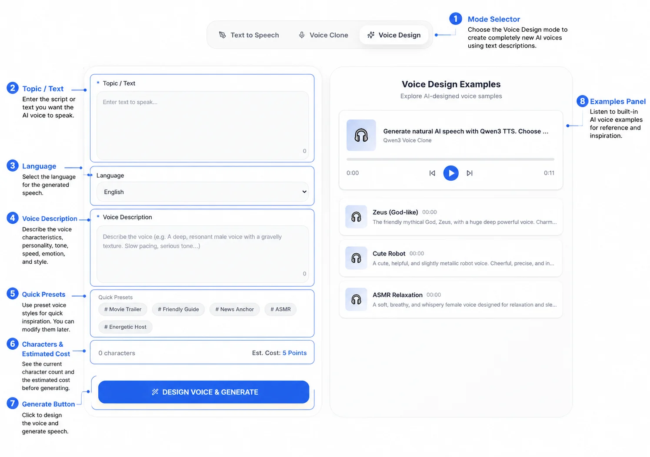
Task: Click the Design Voice & Generate button
Action: pyautogui.click(x=203, y=392)
